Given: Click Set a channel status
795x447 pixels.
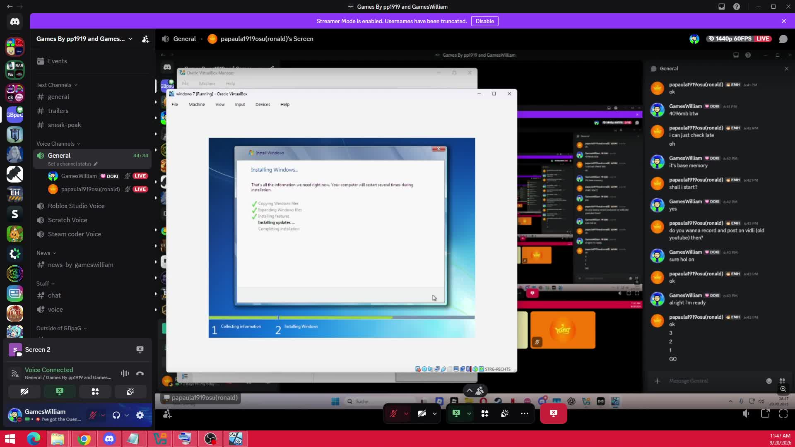Looking at the screenshot, I should [x=72, y=164].
